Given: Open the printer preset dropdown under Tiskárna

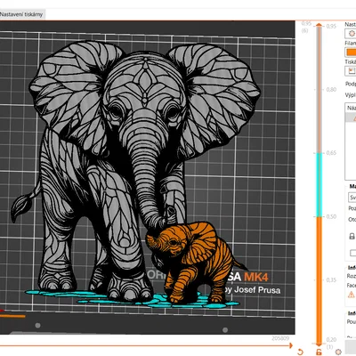Looking at the screenshot, I should coord(351,71).
